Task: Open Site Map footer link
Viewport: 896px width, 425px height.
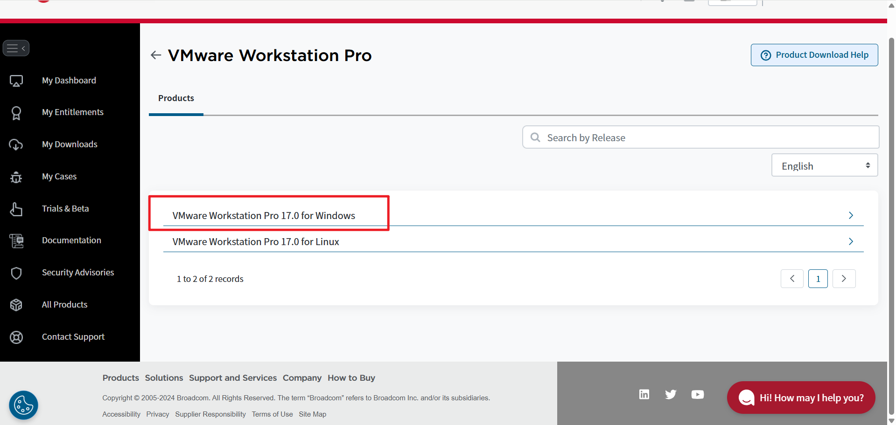Action: click(x=313, y=414)
